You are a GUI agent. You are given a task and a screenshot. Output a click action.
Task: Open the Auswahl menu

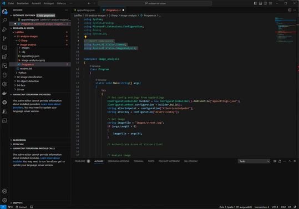pyautogui.click(x=36, y=3)
